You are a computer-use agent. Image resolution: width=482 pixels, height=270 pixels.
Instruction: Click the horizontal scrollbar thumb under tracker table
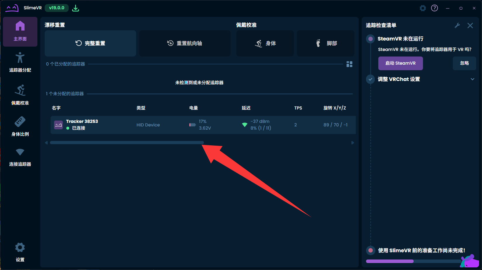tap(127, 143)
